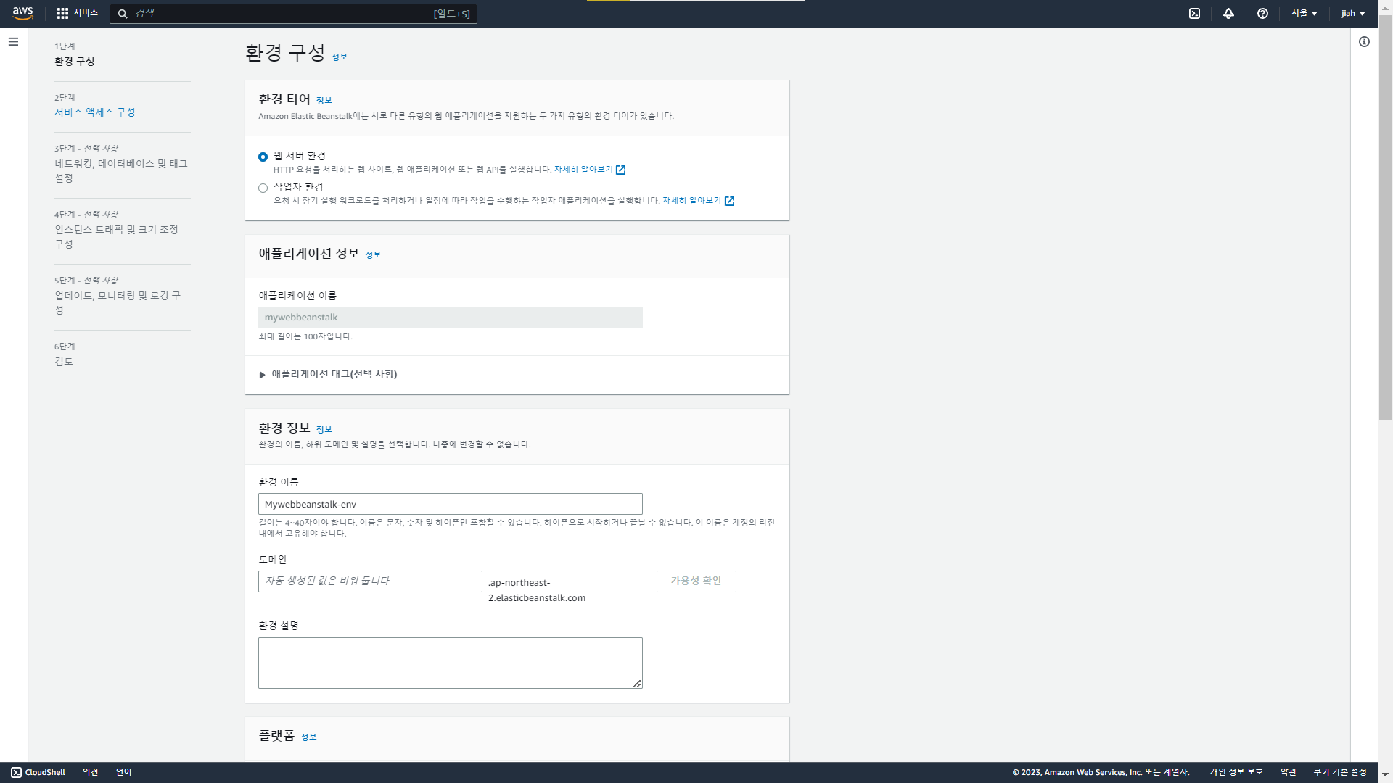
Task: Open the info panel icon at right
Action: pyautogui.click(x=1364, y=42)
